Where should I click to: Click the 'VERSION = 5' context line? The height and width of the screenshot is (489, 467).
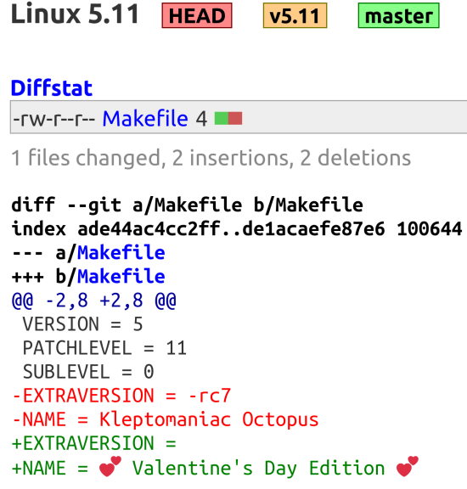[x=82, y=324]
